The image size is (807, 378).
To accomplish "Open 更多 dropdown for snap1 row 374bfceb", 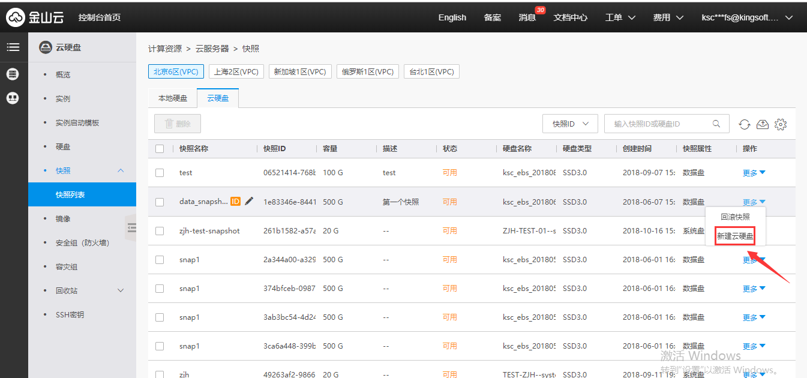I will tap(754, 289).
